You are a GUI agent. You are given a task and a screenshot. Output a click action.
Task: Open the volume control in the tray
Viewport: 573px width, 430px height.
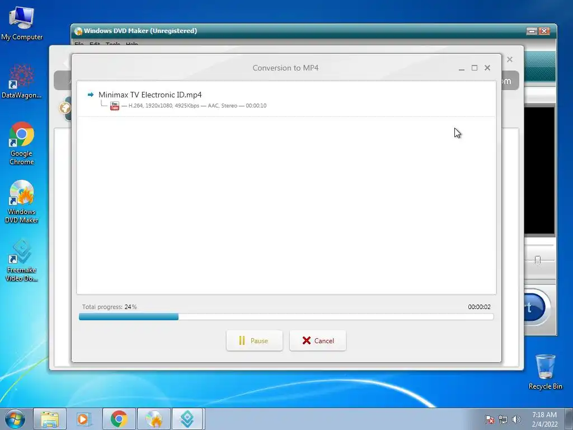click(x=516, y=420)
